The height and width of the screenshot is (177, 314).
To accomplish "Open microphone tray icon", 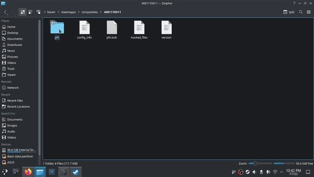I will click(268, 172).
